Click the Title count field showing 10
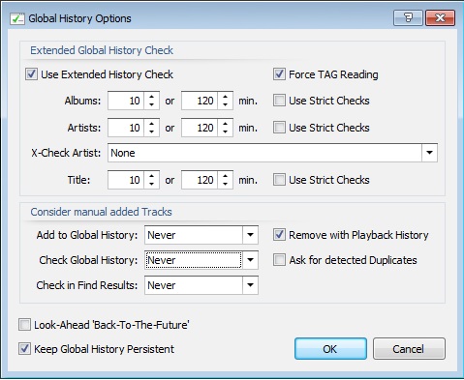Viewport: 464px width, 380px height. (x=126, y=180)
